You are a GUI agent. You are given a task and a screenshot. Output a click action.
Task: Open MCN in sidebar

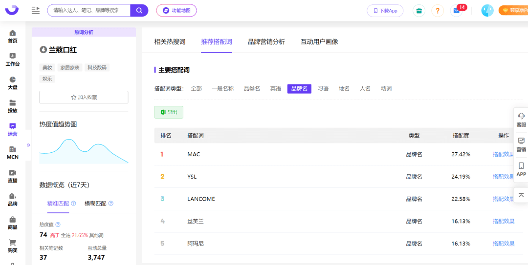pyautogui.click(x=12, y=153)
